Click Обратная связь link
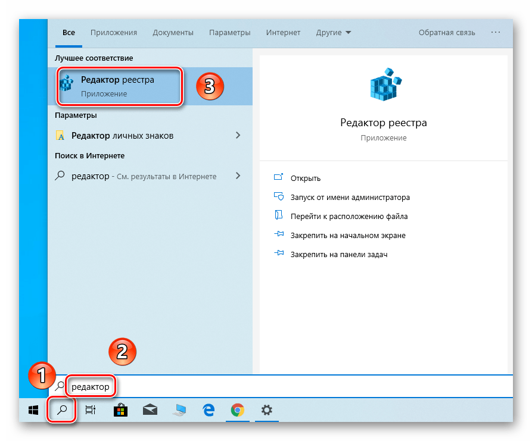 click(447, 32)
